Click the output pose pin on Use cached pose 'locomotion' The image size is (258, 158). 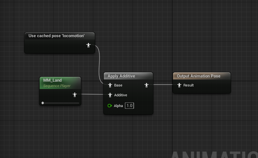pyautogui.click(x=88, y=45)
